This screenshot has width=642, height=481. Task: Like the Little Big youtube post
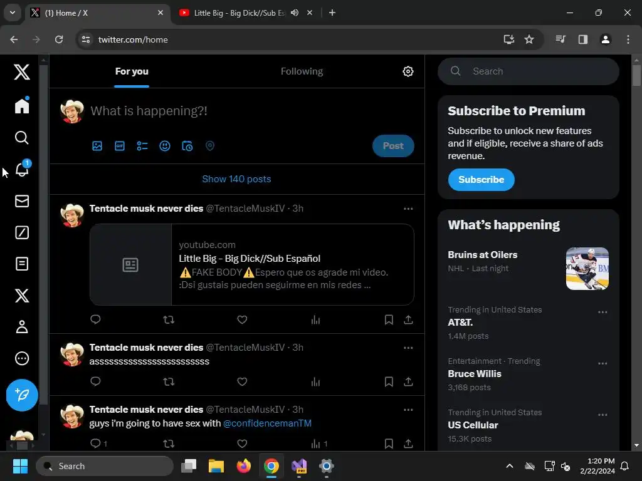[242, 319]
